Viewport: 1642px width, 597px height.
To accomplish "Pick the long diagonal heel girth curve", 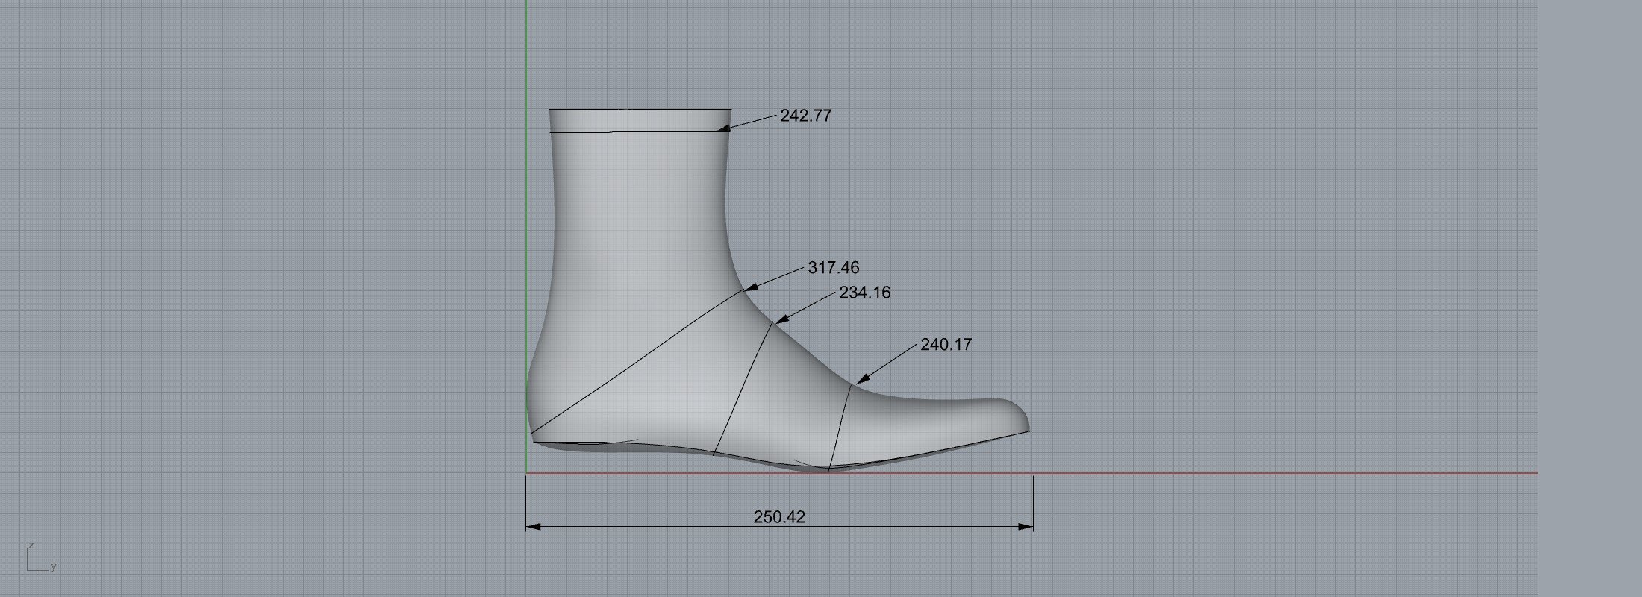I will 634,361.
